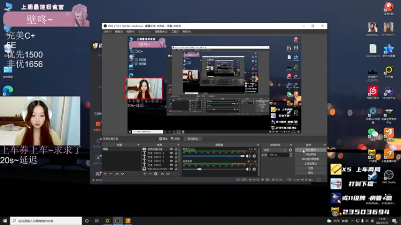Open Settings from the Controls panel
Screen dimensions: 401x225
click(x=310, y=168)
